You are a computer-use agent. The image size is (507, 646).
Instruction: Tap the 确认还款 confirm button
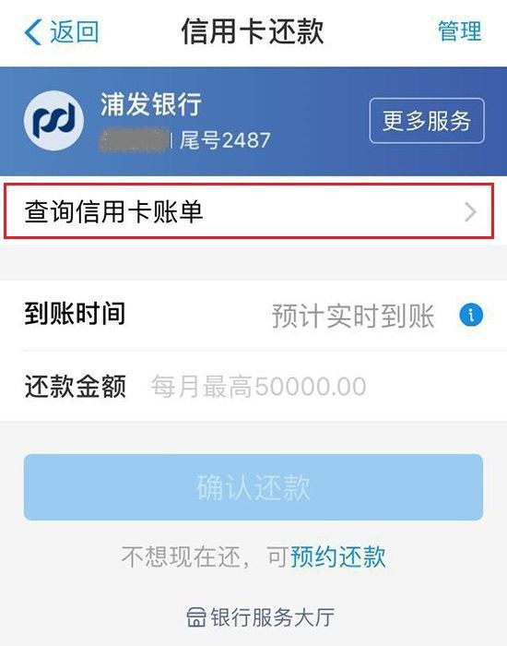pos(253,487)
